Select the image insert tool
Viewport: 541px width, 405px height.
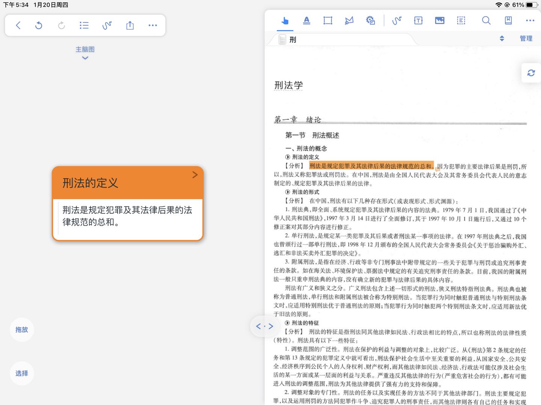440,21
